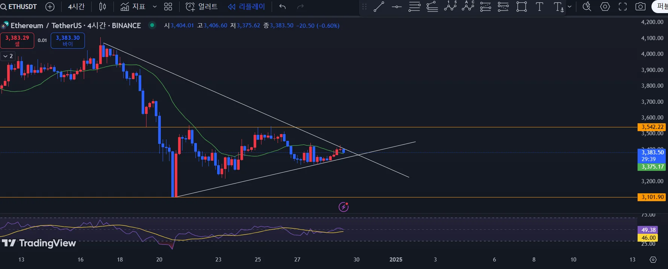The width and height of the screenshot is (668, 269).
Task: Enter fullscreen mode
Action: [x=623, y=7]
